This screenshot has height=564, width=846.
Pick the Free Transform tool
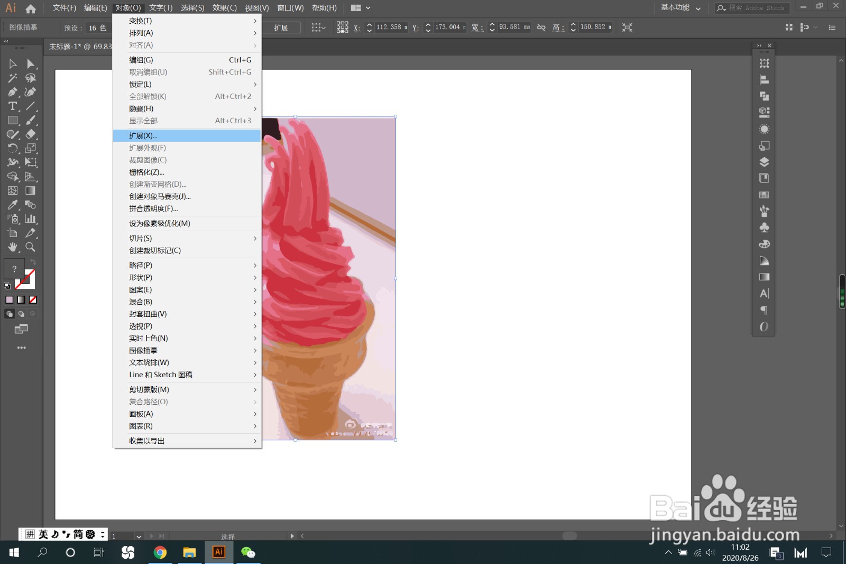coord(31,162)
